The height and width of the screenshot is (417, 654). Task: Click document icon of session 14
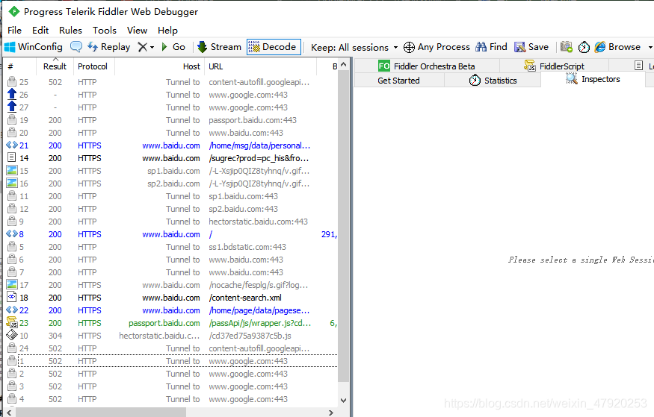pos(12,157)
